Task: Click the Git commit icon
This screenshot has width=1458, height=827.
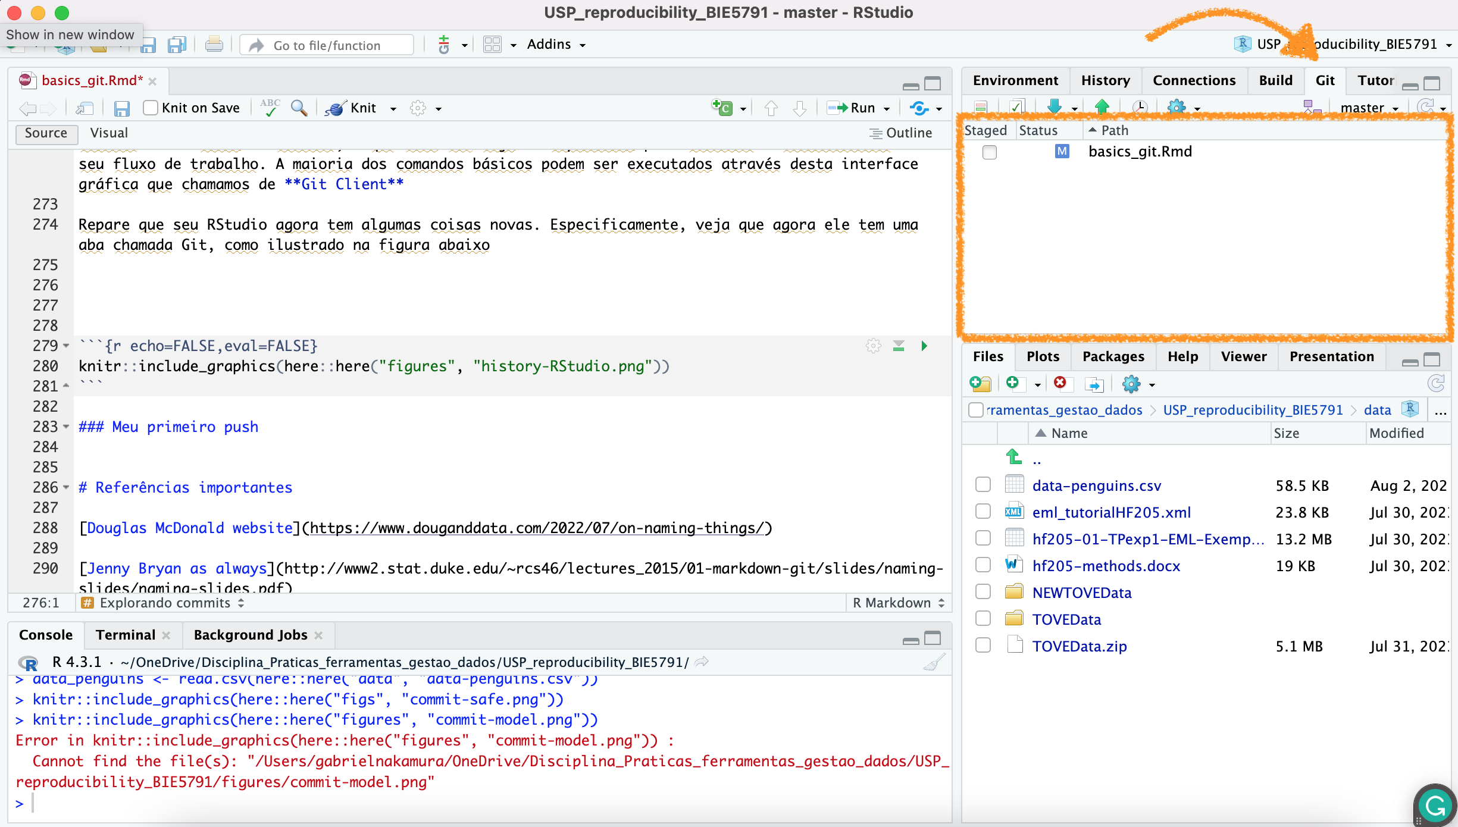Action: (x=1016, y=108)
